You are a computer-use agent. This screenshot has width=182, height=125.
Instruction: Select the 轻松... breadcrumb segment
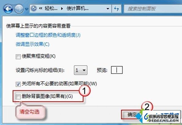(x=51, y=8)
